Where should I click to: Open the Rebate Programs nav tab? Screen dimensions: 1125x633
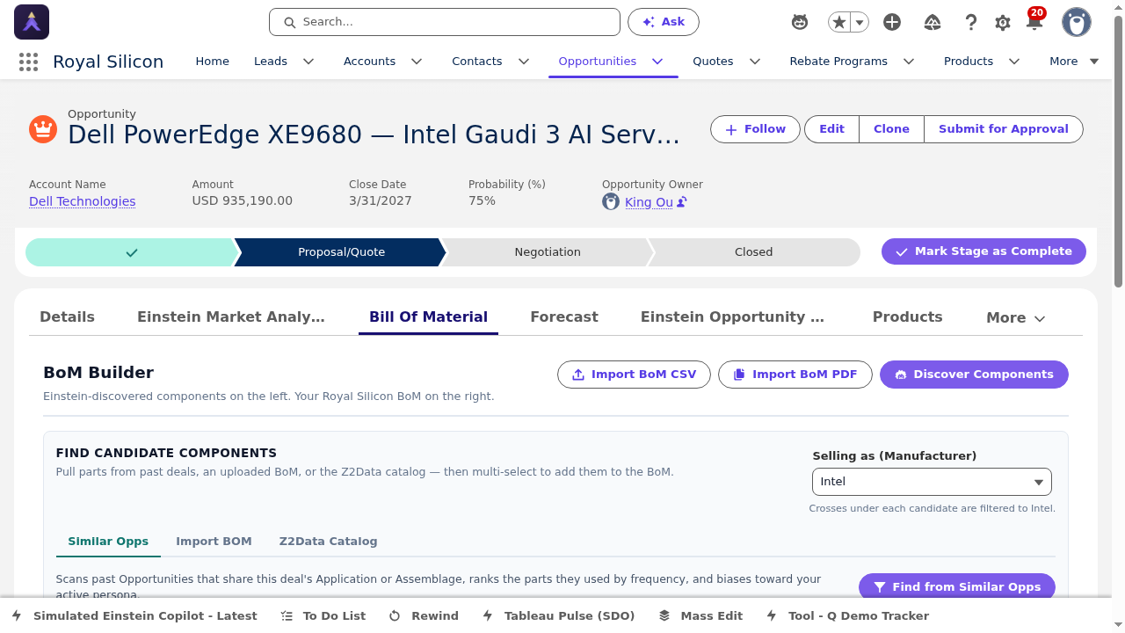coord(838,62)
